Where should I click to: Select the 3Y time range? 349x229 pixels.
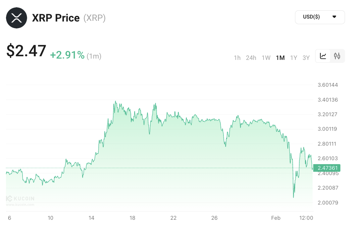coord(306,58)
